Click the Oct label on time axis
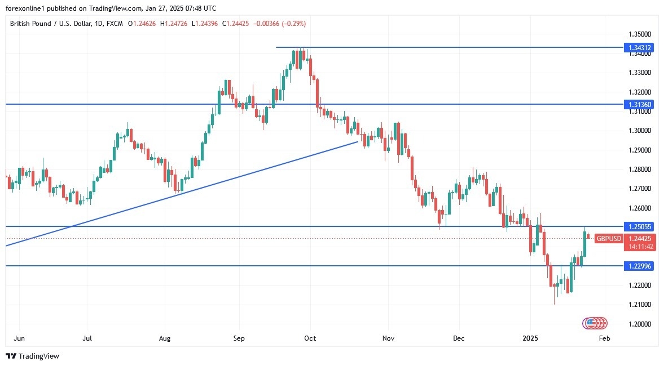This screenshot has width=664, height=366. coord(310,338)
